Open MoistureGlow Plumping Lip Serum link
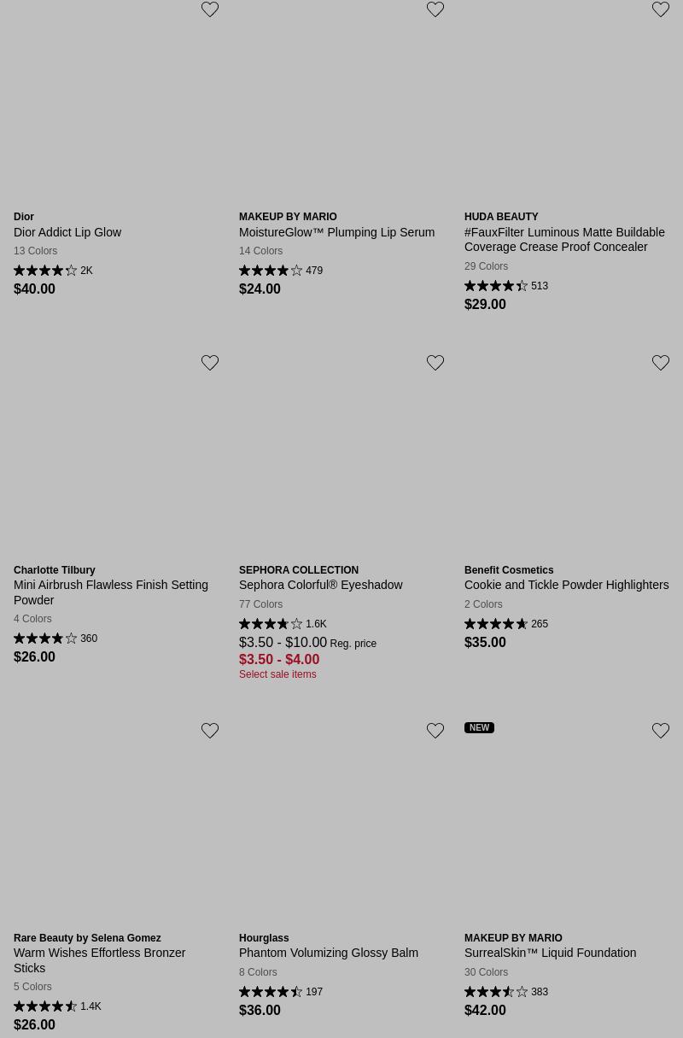 (x=336, y=232)
